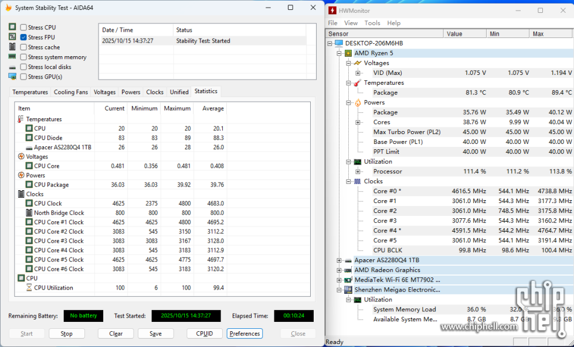The height and width of the screenshot is (347, 574).
Task: Click the AMD Ryzen 5 chip icon
Action: (348, 53)
